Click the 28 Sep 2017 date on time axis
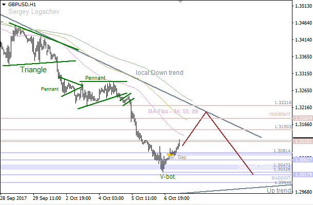 pyautogui.click(x=14, y=197)
